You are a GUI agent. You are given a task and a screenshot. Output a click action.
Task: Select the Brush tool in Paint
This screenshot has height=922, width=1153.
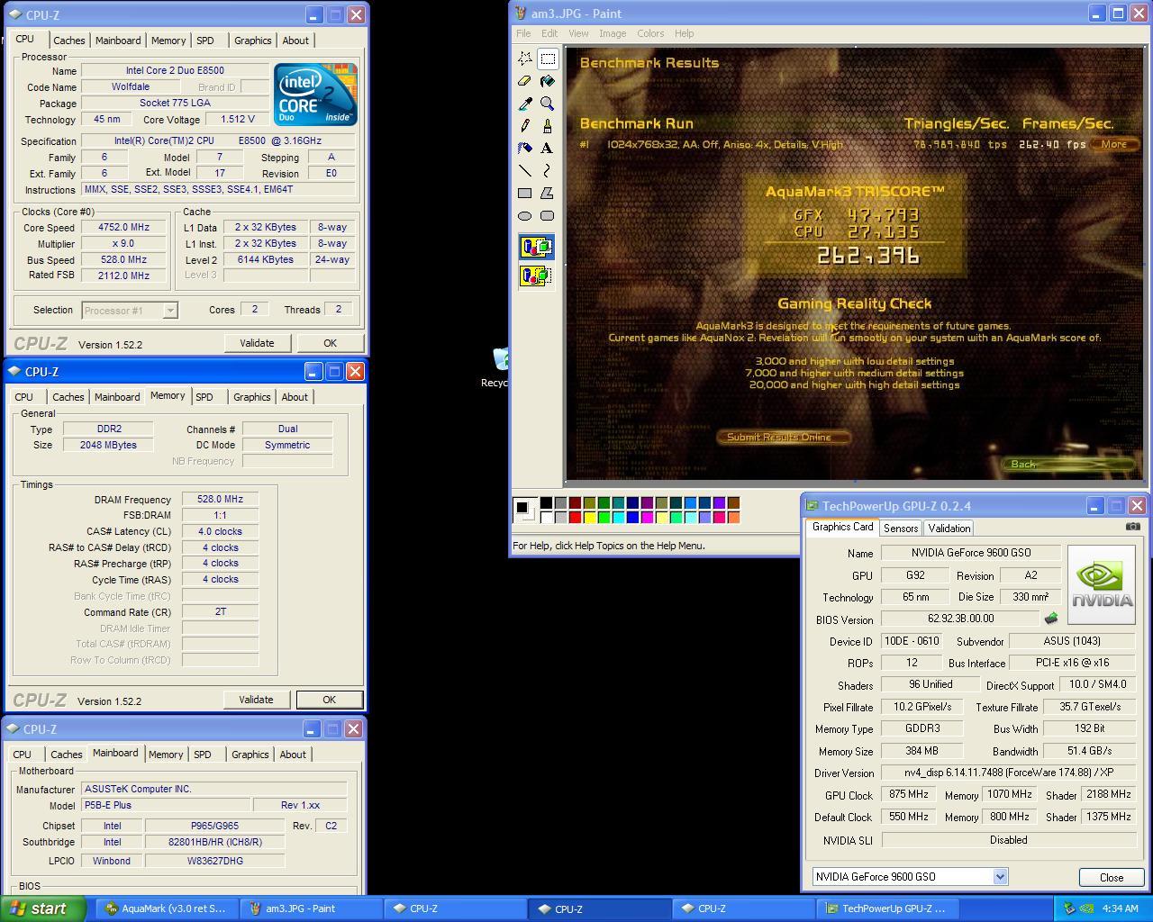pos(547,126)
